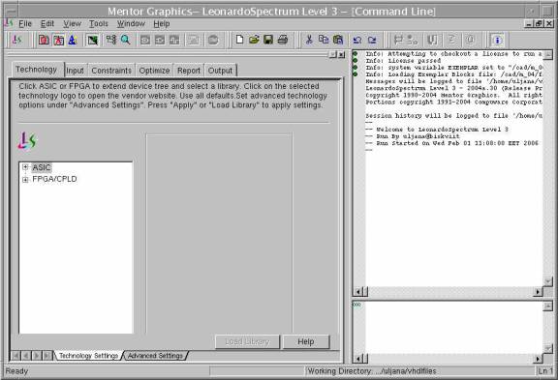The image size is (558, 380).
Task: Click the blue info icon in toolbar
Action: pos(497,41)
